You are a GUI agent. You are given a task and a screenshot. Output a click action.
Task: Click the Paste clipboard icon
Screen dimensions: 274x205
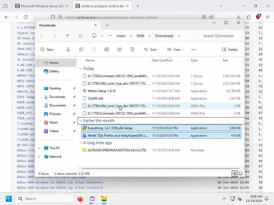pos(94,49)
